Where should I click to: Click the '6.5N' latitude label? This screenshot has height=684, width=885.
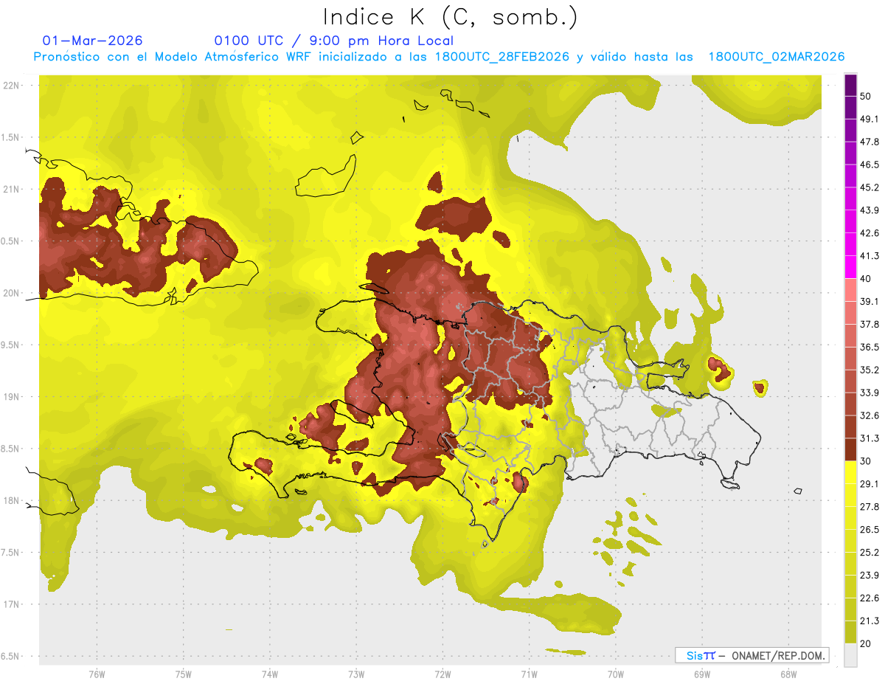click(10, 656)
